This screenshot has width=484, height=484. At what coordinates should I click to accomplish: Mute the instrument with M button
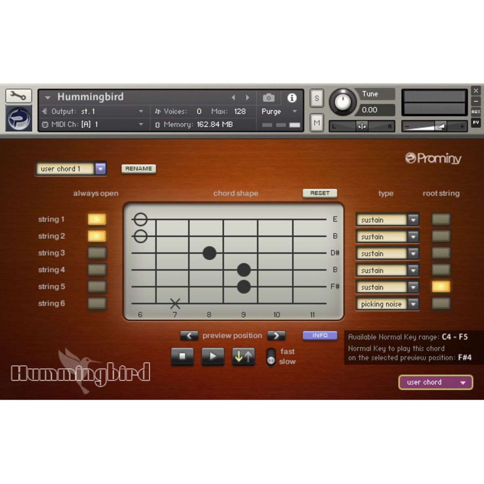(x=317, y=123)
